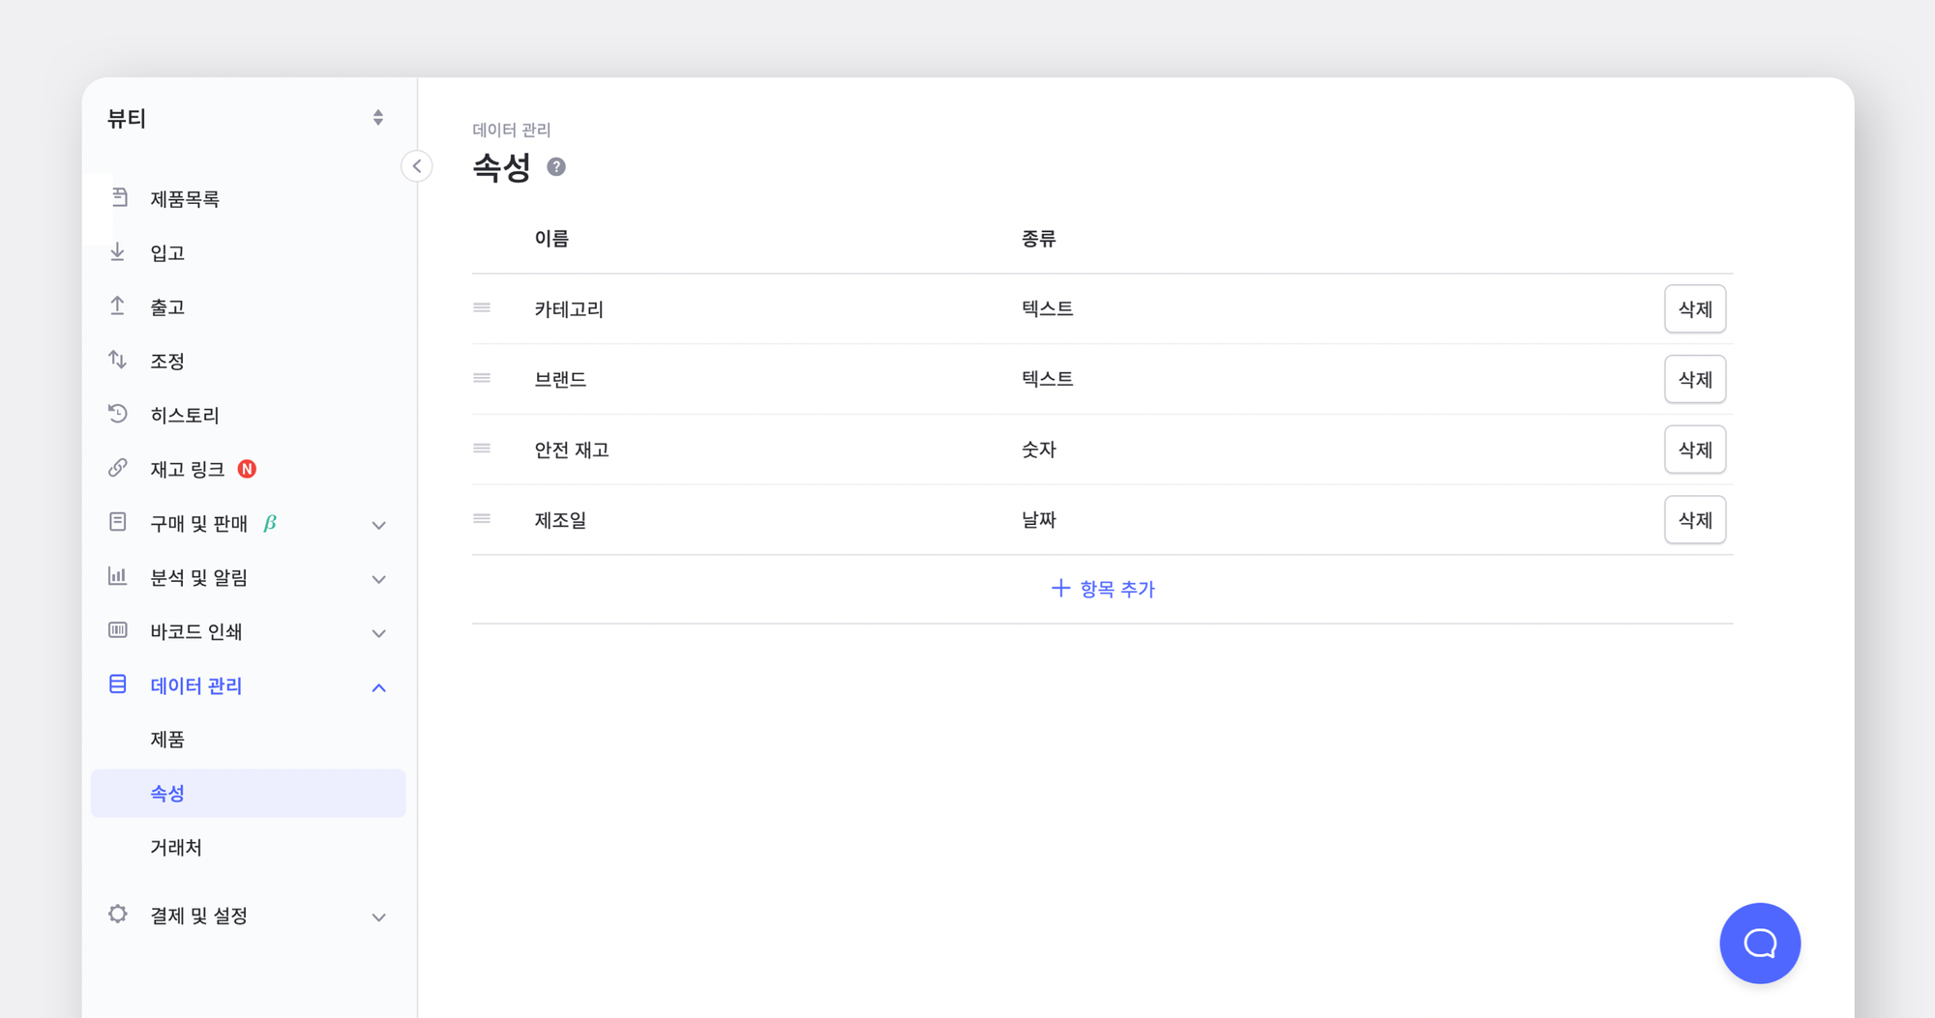The width and height of the screenshot is (1935, 1018).
Task: Click the 숫자 type cell
Action: point(1039,450)
